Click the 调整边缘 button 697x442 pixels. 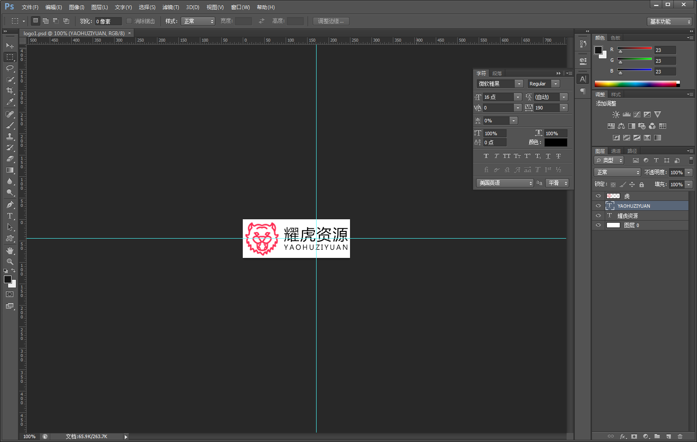coord(331,21)
